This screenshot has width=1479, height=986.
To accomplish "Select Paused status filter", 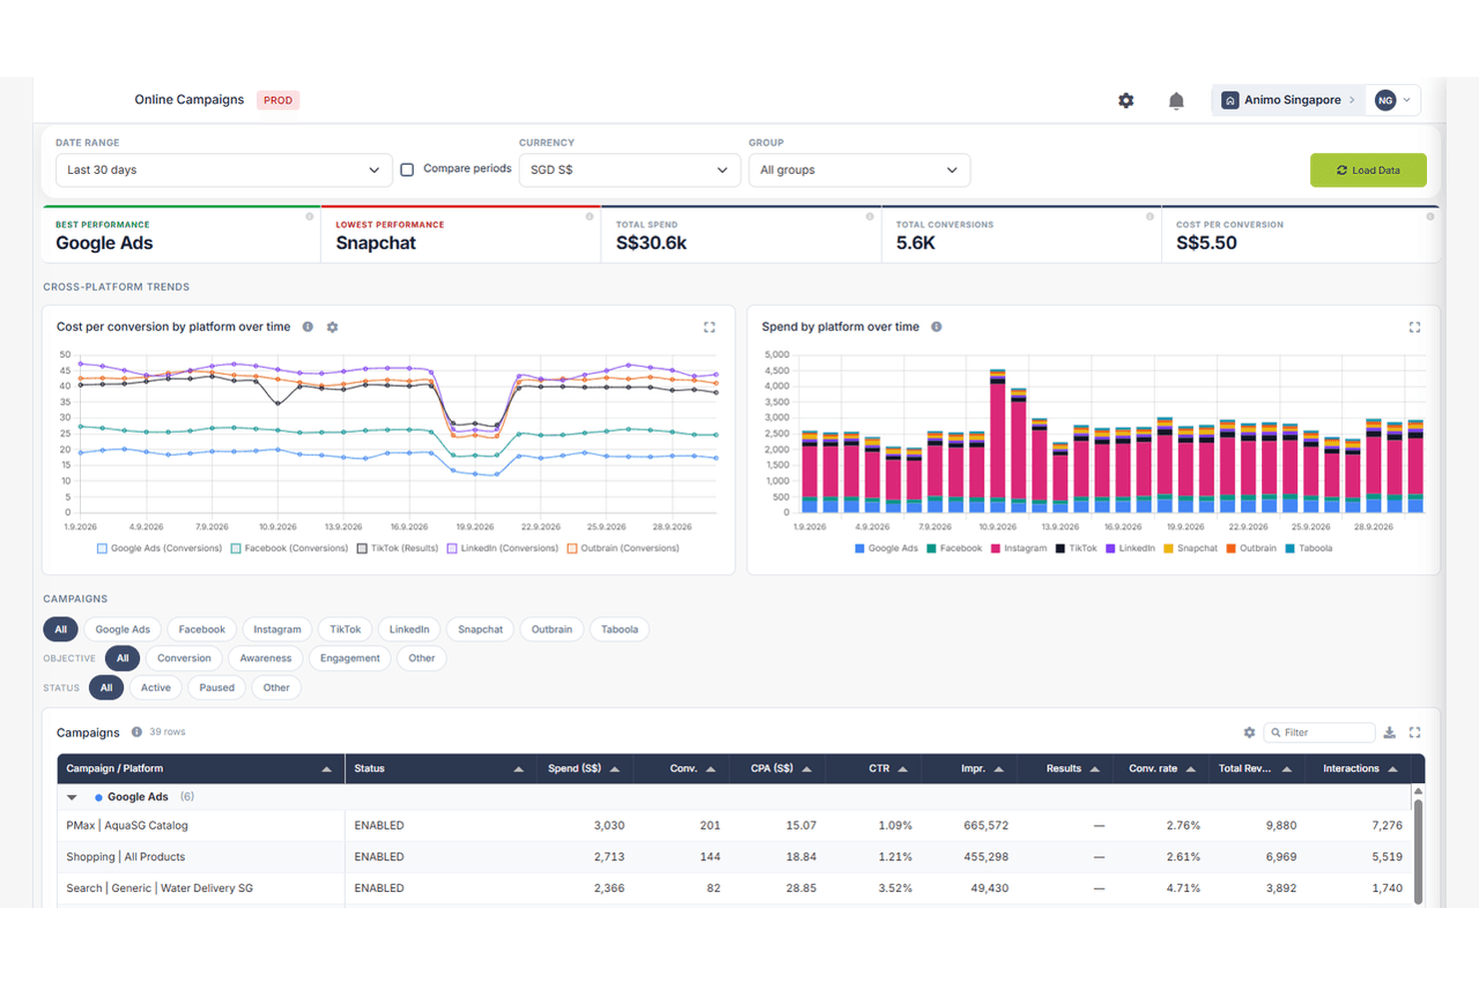I will (217, 687).
